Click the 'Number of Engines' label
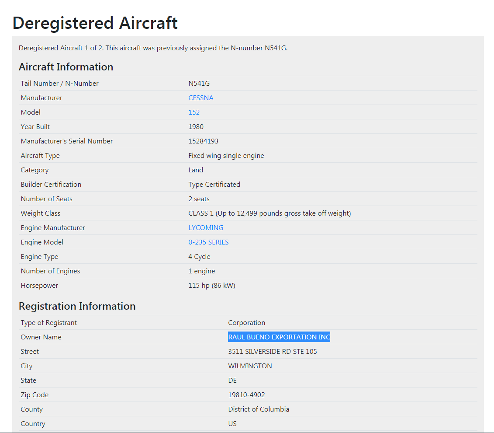This screenshot has height=433, width=494. click(50, 271)
